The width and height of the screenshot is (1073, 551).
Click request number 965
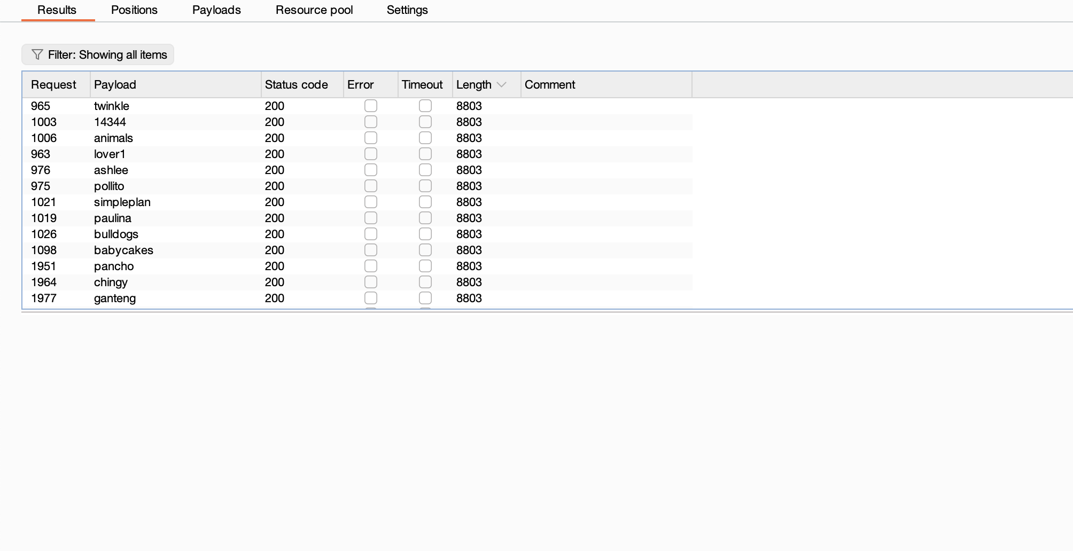[x=41, y=106]
